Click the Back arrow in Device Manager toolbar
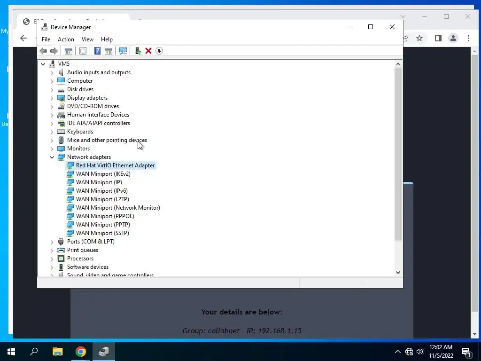 (43, 51)
